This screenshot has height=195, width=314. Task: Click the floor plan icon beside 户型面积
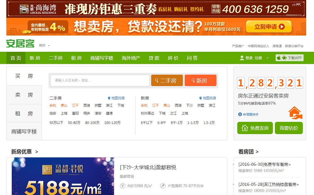tap(163, 186)
